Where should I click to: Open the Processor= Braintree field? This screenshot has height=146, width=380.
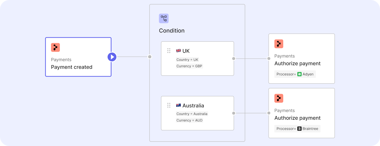(x=297, y=129)
